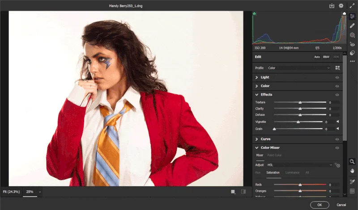Expand the Color panel
Screen dimensions: 358x210
click(x=256, y=86)
